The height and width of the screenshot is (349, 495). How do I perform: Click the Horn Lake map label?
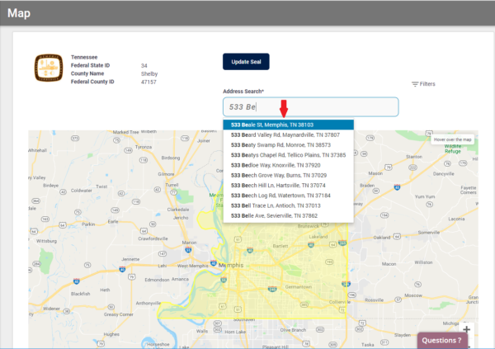click(x=235, y=332)
